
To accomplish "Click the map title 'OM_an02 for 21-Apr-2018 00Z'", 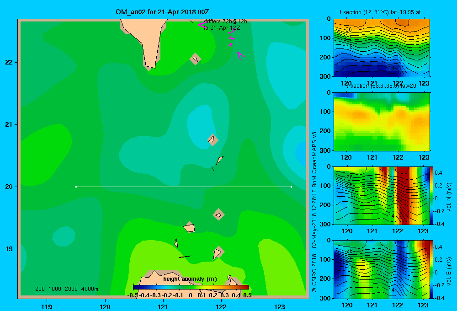I will click(162, 12).
